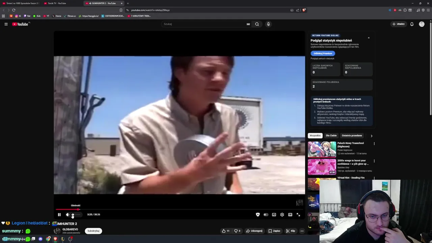Screen dimensions: 432x243
Task: Open the account avatar menu
Action: (x=422, y=24)
